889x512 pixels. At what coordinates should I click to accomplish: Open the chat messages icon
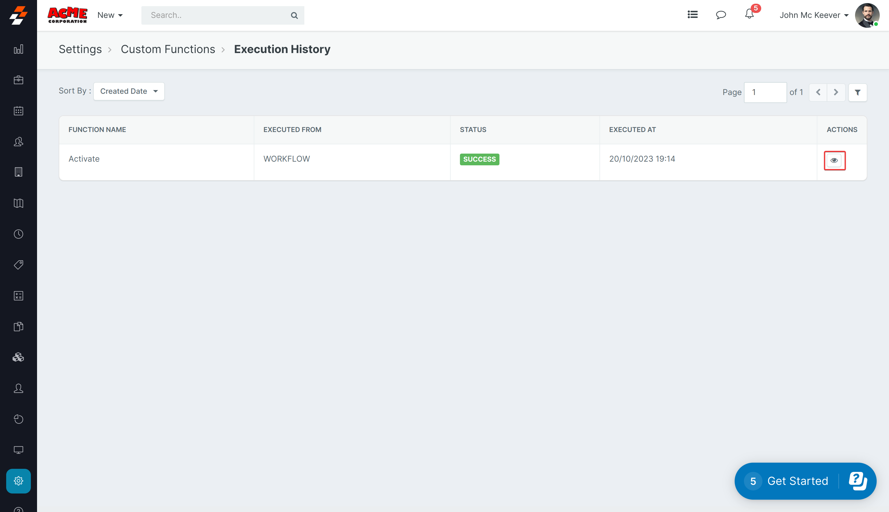721,15
